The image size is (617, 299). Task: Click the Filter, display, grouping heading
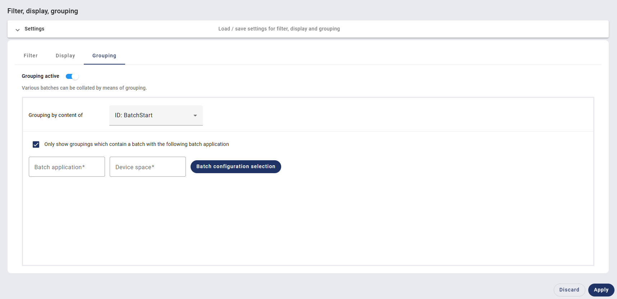coord(42,11)
